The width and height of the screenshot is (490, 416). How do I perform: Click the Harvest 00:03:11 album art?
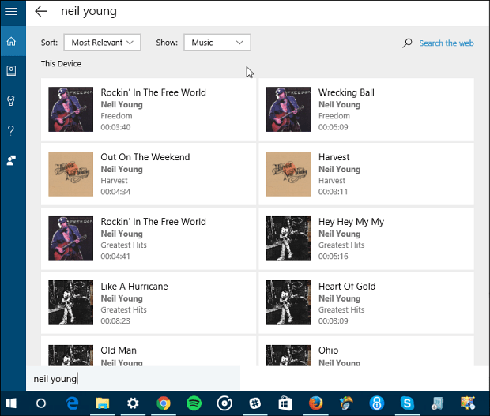point(288,174)
